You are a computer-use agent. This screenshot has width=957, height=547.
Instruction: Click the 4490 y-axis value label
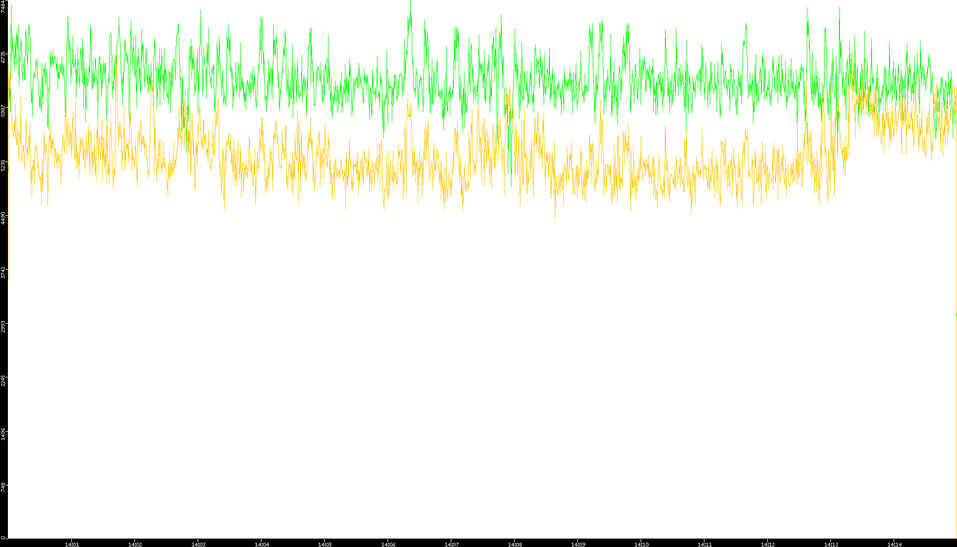4,218
